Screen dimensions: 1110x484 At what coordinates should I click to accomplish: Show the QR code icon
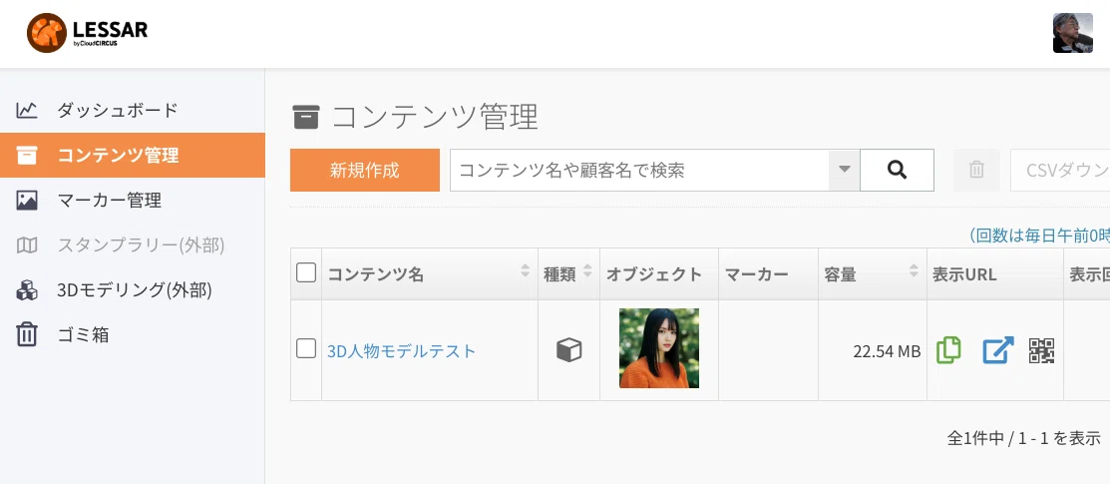pos(1041,350)
